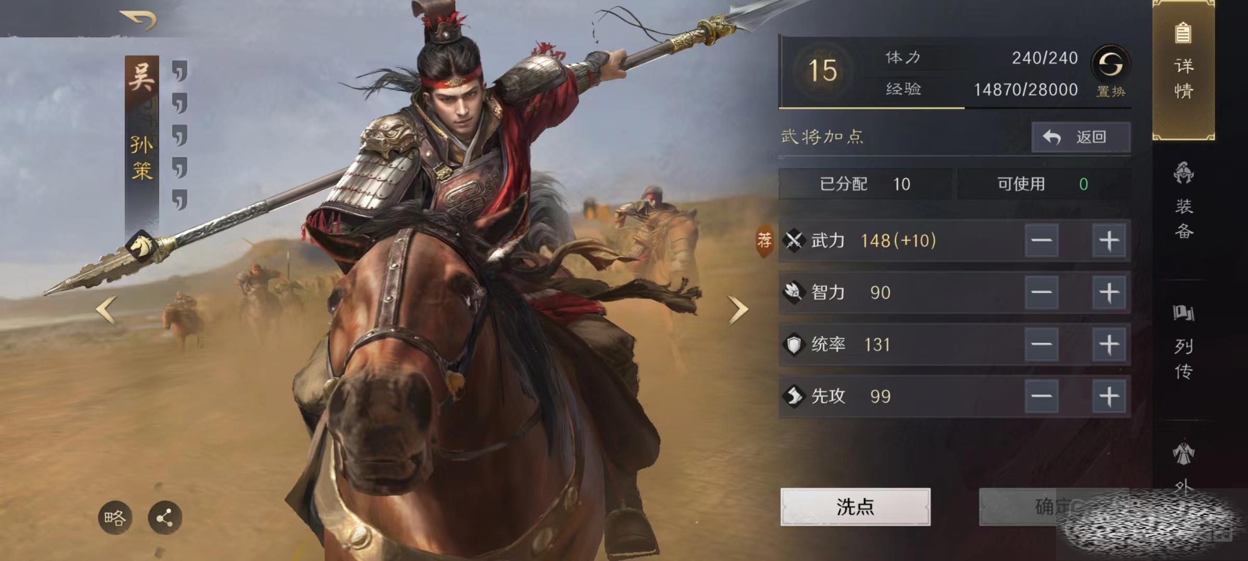Open the 置换 swap icon
Screen dimensions: 1248x561
pos(1110,65)
